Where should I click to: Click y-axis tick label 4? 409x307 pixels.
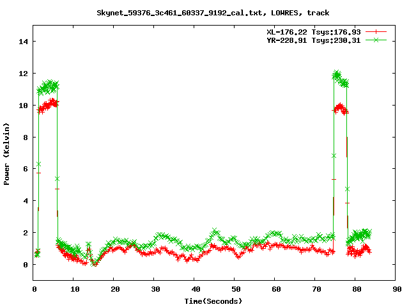[26, 201]
